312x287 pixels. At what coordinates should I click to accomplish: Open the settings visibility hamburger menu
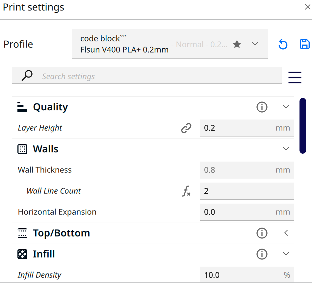coord(295,77)
